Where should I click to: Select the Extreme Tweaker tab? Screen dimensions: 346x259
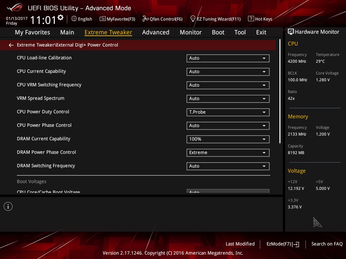[x=108, y=32]
